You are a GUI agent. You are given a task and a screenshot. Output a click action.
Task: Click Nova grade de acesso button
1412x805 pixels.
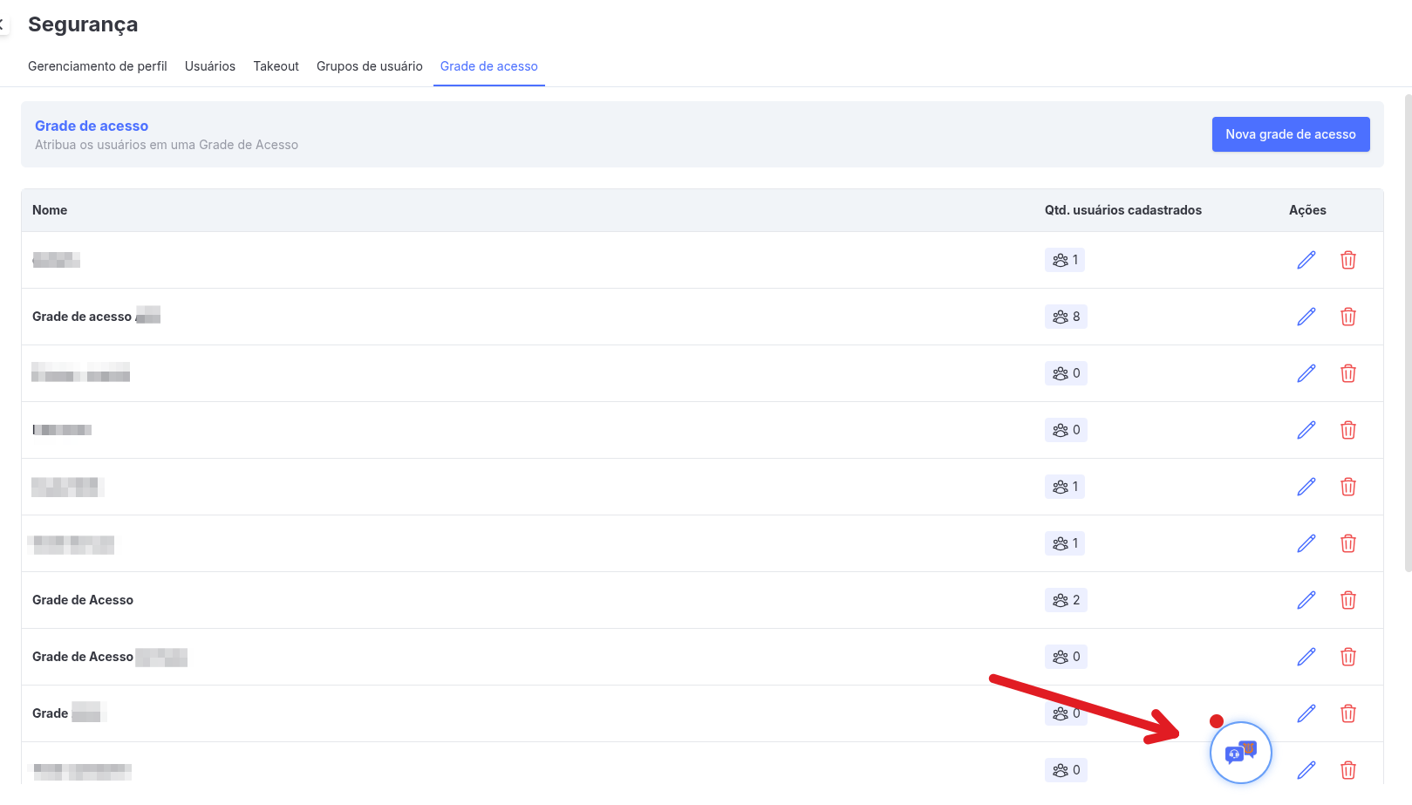(1290, 134)
